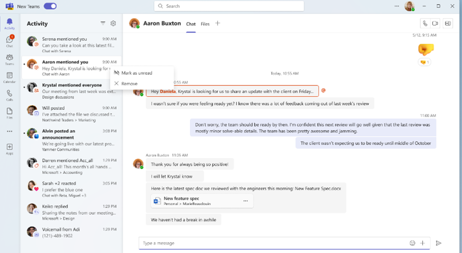This screenshot has width=462, height=253.
Task: Start a video call with Aaron
Action: click(435, 23)
